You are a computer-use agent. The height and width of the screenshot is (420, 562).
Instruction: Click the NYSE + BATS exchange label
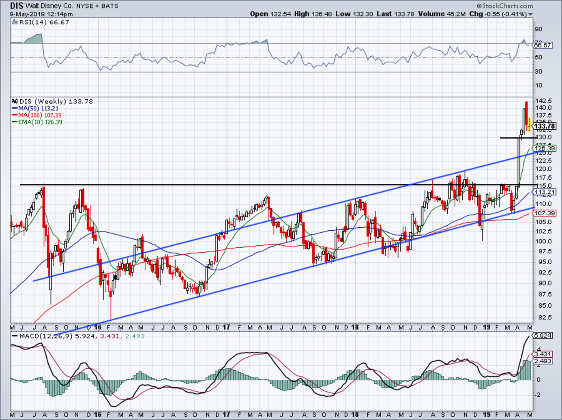click(97, 6)
